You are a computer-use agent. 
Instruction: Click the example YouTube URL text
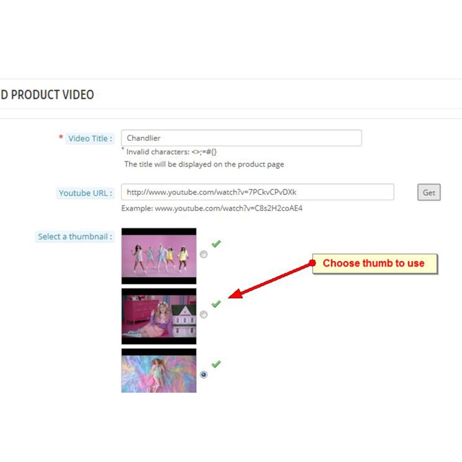212,208
